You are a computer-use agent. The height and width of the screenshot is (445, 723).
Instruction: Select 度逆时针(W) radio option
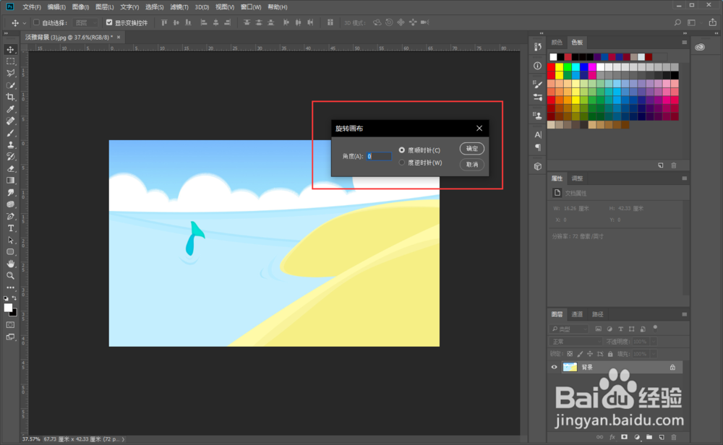[x=401, y=163]
